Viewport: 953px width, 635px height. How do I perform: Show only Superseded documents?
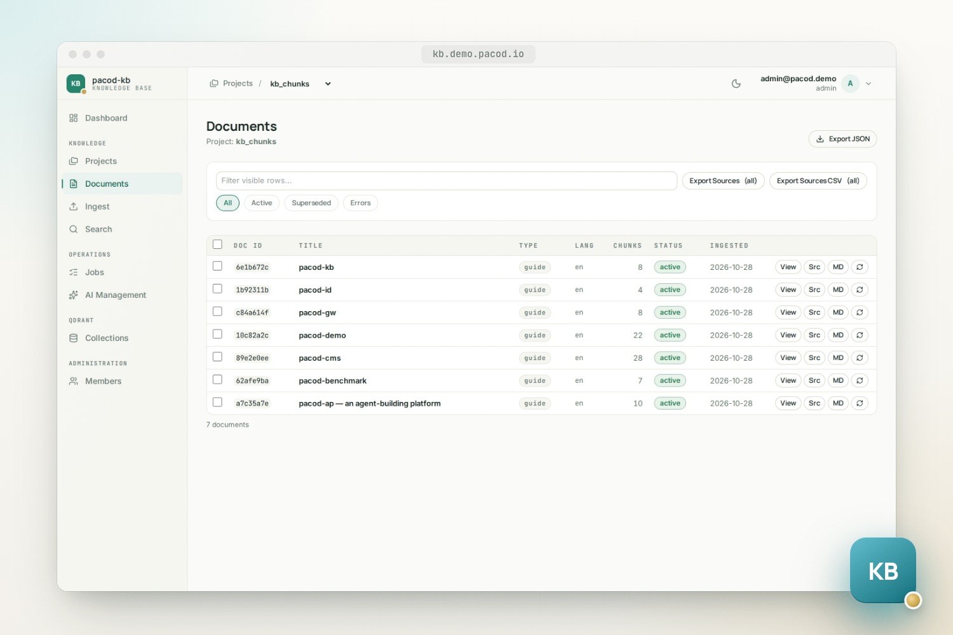(311, 203)
